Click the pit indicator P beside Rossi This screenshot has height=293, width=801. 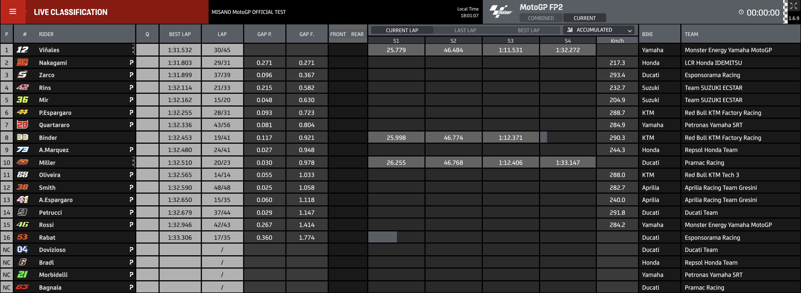click(131, 224)
